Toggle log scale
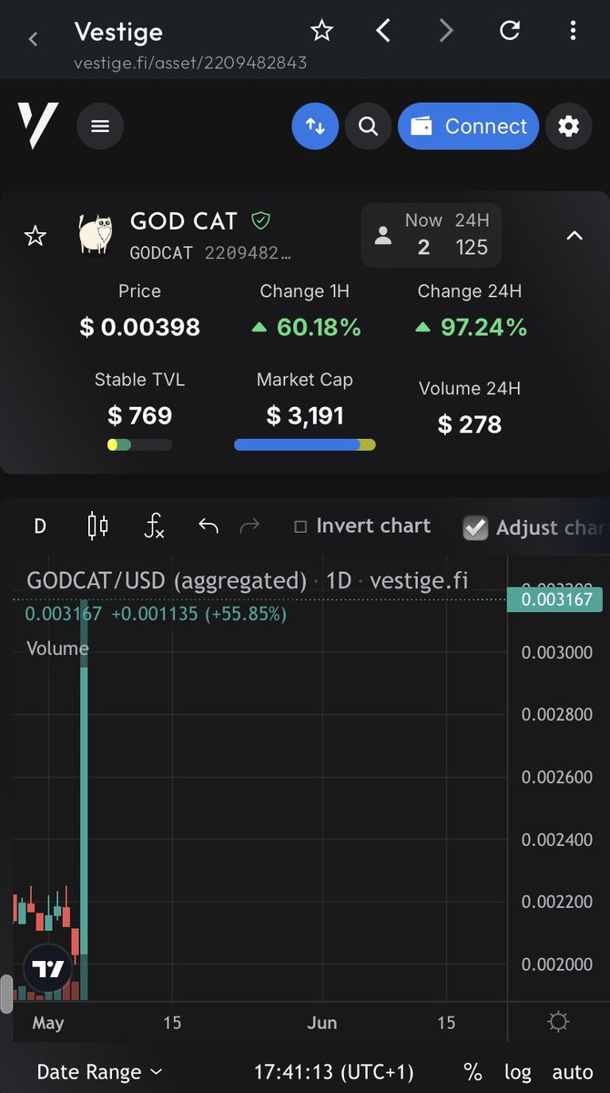The width and height of the screenshot is (610, 1093). pos(518,1072)
